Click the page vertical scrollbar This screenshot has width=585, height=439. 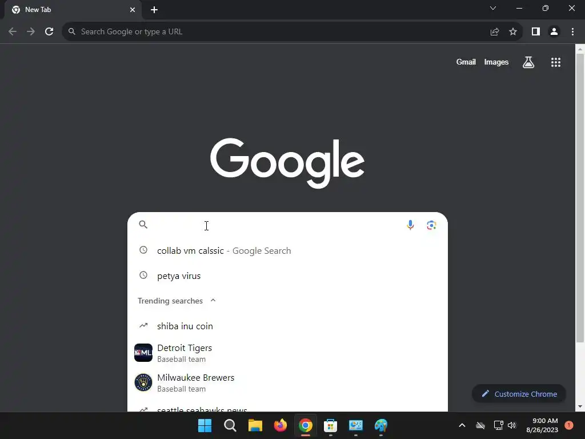click(x=580, y=198)
